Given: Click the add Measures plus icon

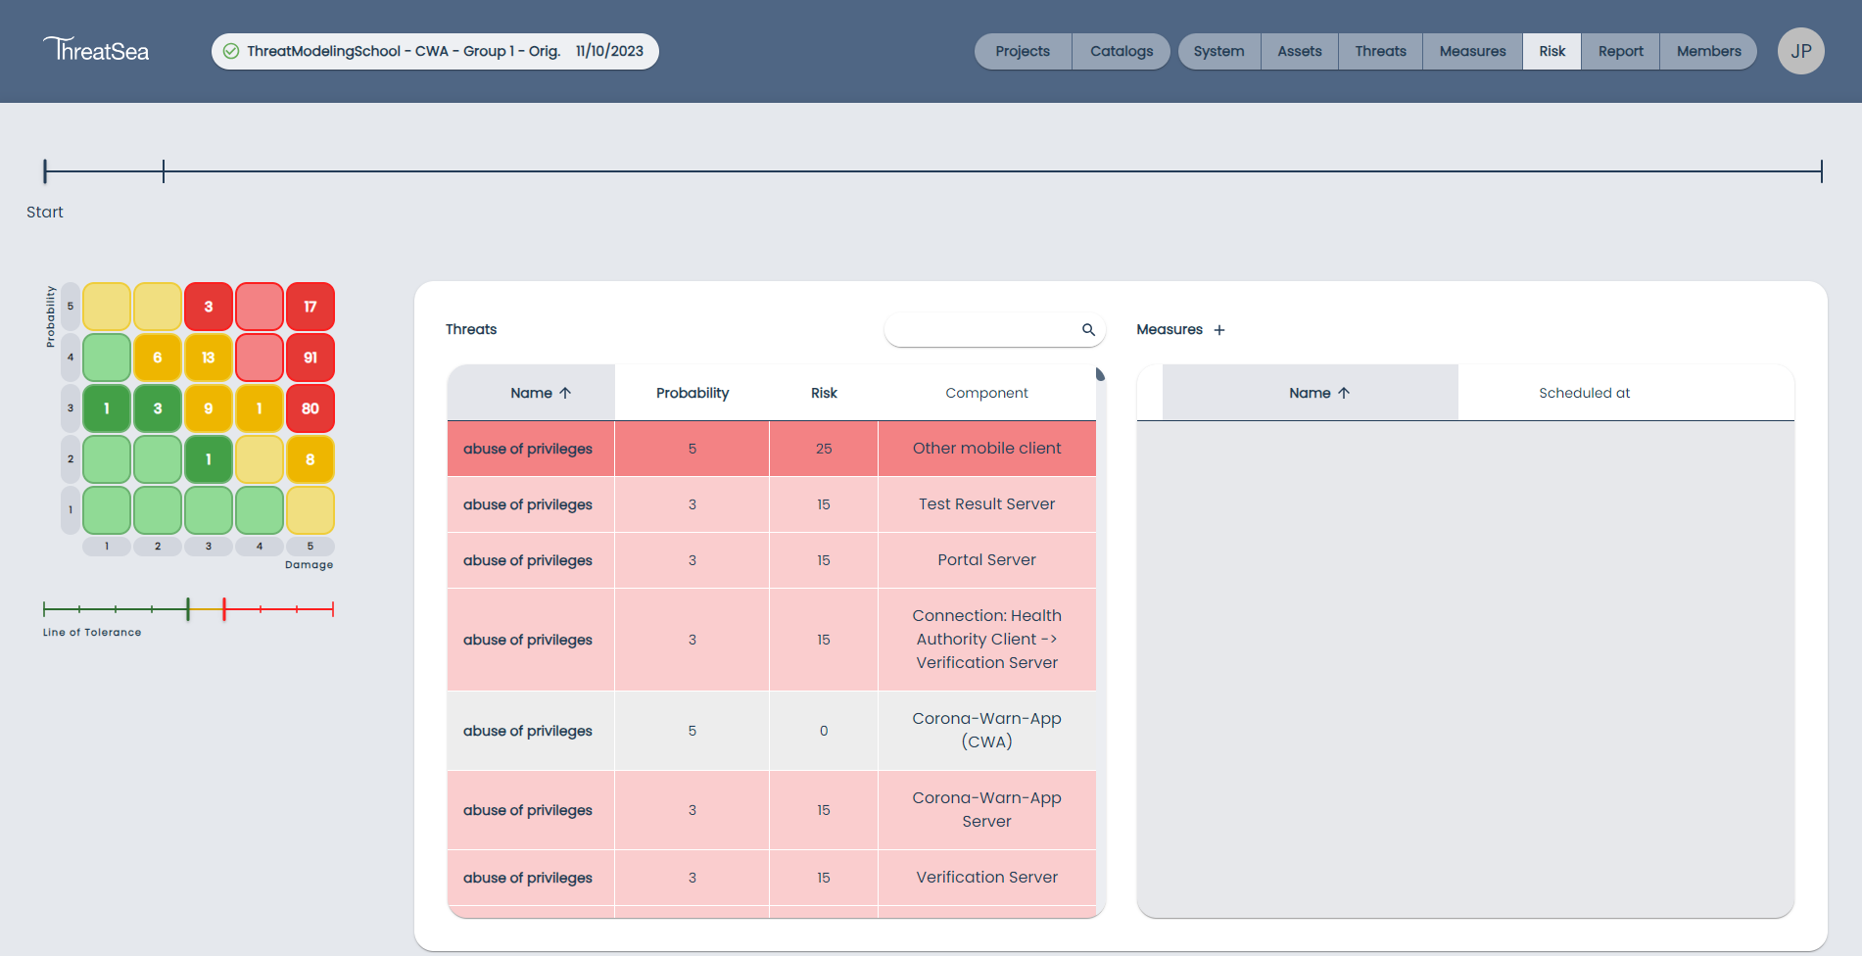Looking at the screenshot, I should [1219, 330].
